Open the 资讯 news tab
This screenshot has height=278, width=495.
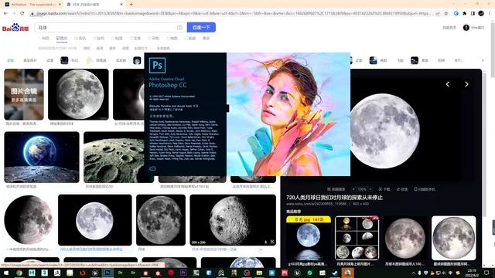coord(80,38)
